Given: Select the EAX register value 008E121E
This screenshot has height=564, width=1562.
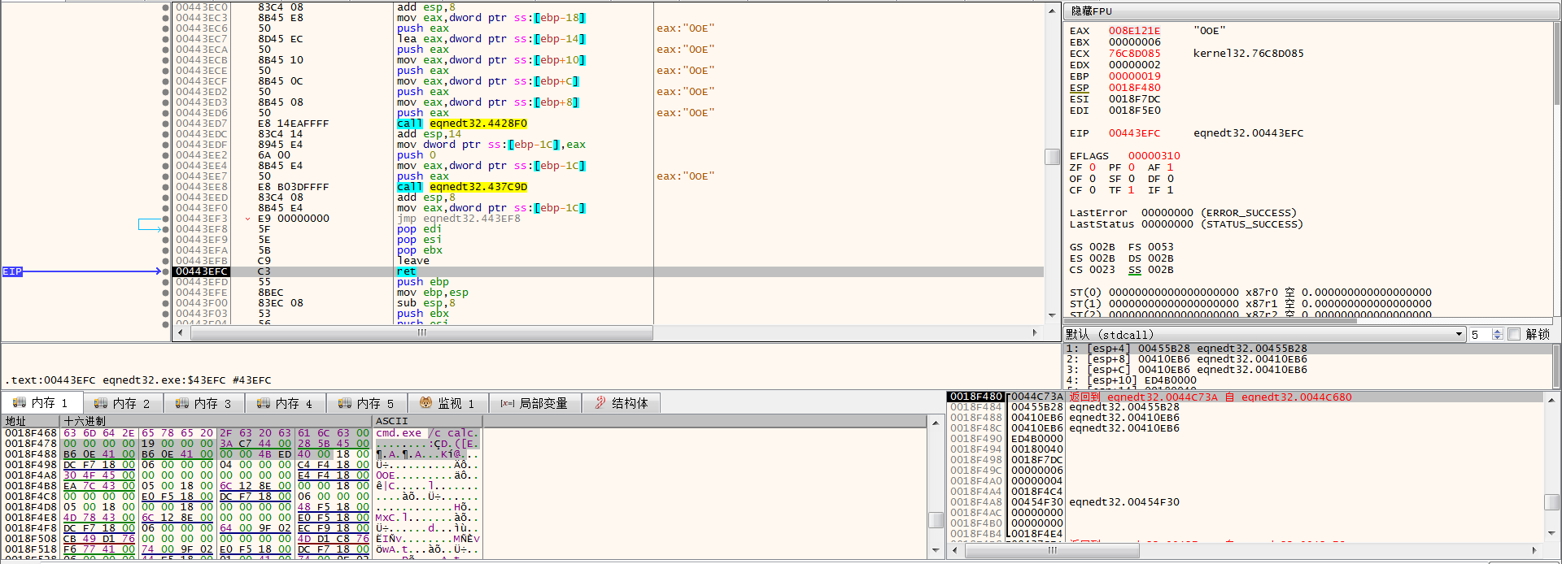Looking at the screenshot, I should (1134, 31).
